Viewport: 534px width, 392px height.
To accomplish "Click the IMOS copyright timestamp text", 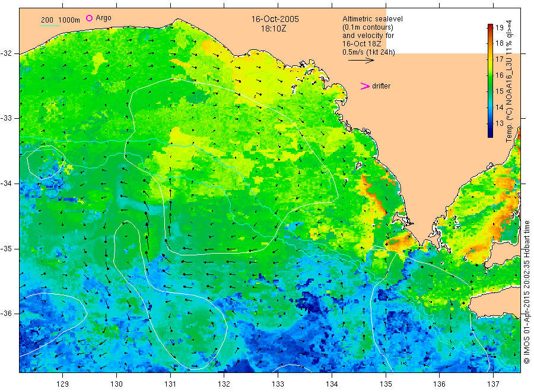I will click(x=526, y=292).
